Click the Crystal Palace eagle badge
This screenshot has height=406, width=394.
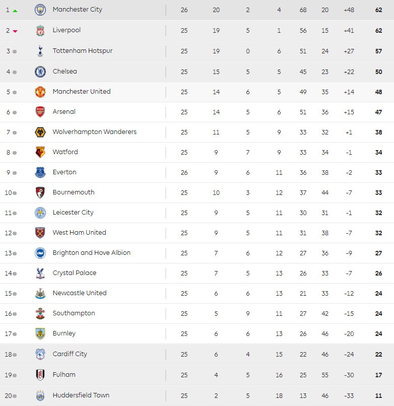pyautogui.click(x=40, y=273)
